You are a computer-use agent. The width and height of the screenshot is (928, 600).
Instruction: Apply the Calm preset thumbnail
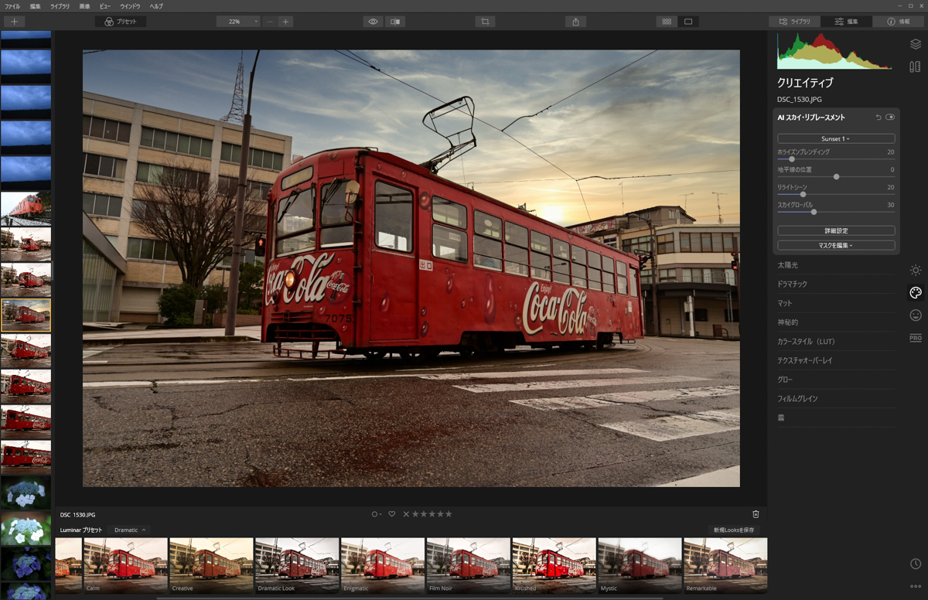125,566
